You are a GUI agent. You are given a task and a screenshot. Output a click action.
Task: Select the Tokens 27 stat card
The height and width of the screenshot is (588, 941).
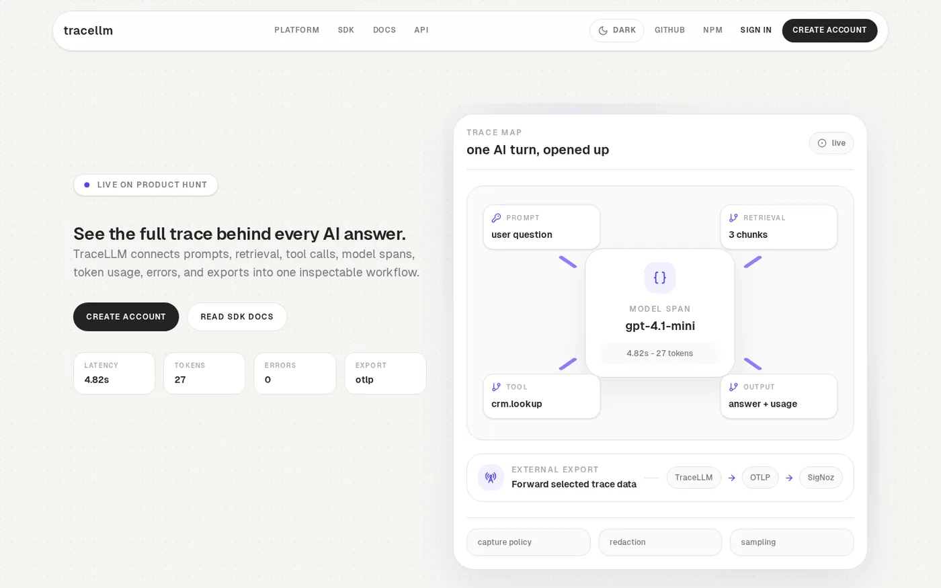(x=204, y=373)
